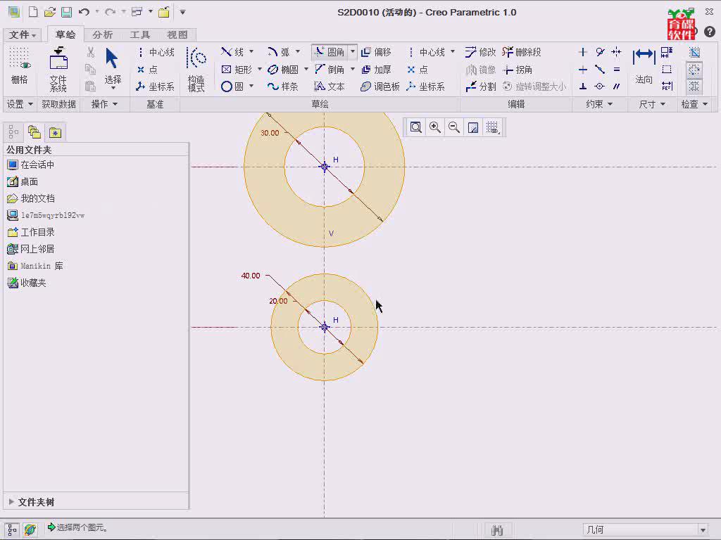Expand the 倒角 chamfer dropdown arrow
The width and height of the screenshot is (721, 540).
tap(353, 69)
